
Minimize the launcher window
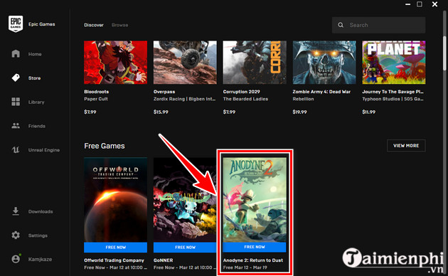pyautogui.click(x=407, y=4)
